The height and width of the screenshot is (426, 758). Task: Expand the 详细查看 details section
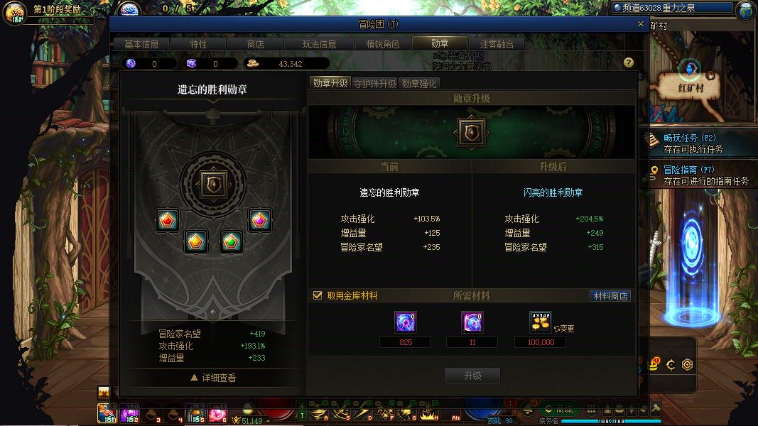213,378
